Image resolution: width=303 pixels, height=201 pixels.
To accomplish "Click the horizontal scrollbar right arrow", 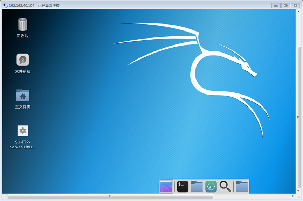I will [x=293, y=196].
